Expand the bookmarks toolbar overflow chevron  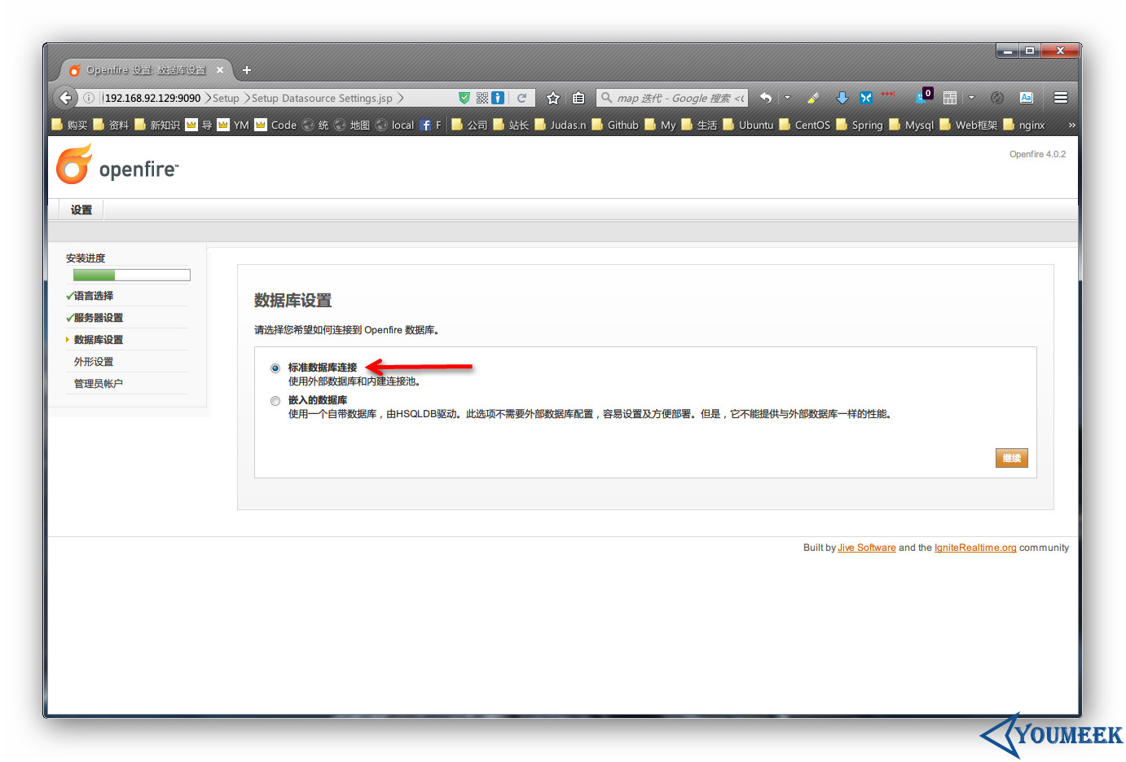[x=1071, y=125]
